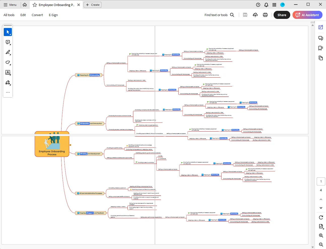Zoom in using the magnifier plus icon
This screenshot has height=249, width=326.
tap(321, 235)
